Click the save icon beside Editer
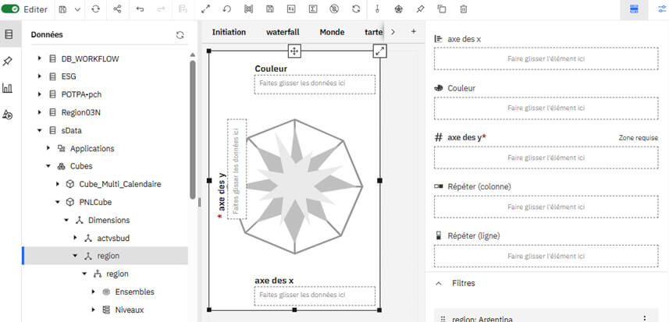Viewport: 669px width, 322px height. 62,9
